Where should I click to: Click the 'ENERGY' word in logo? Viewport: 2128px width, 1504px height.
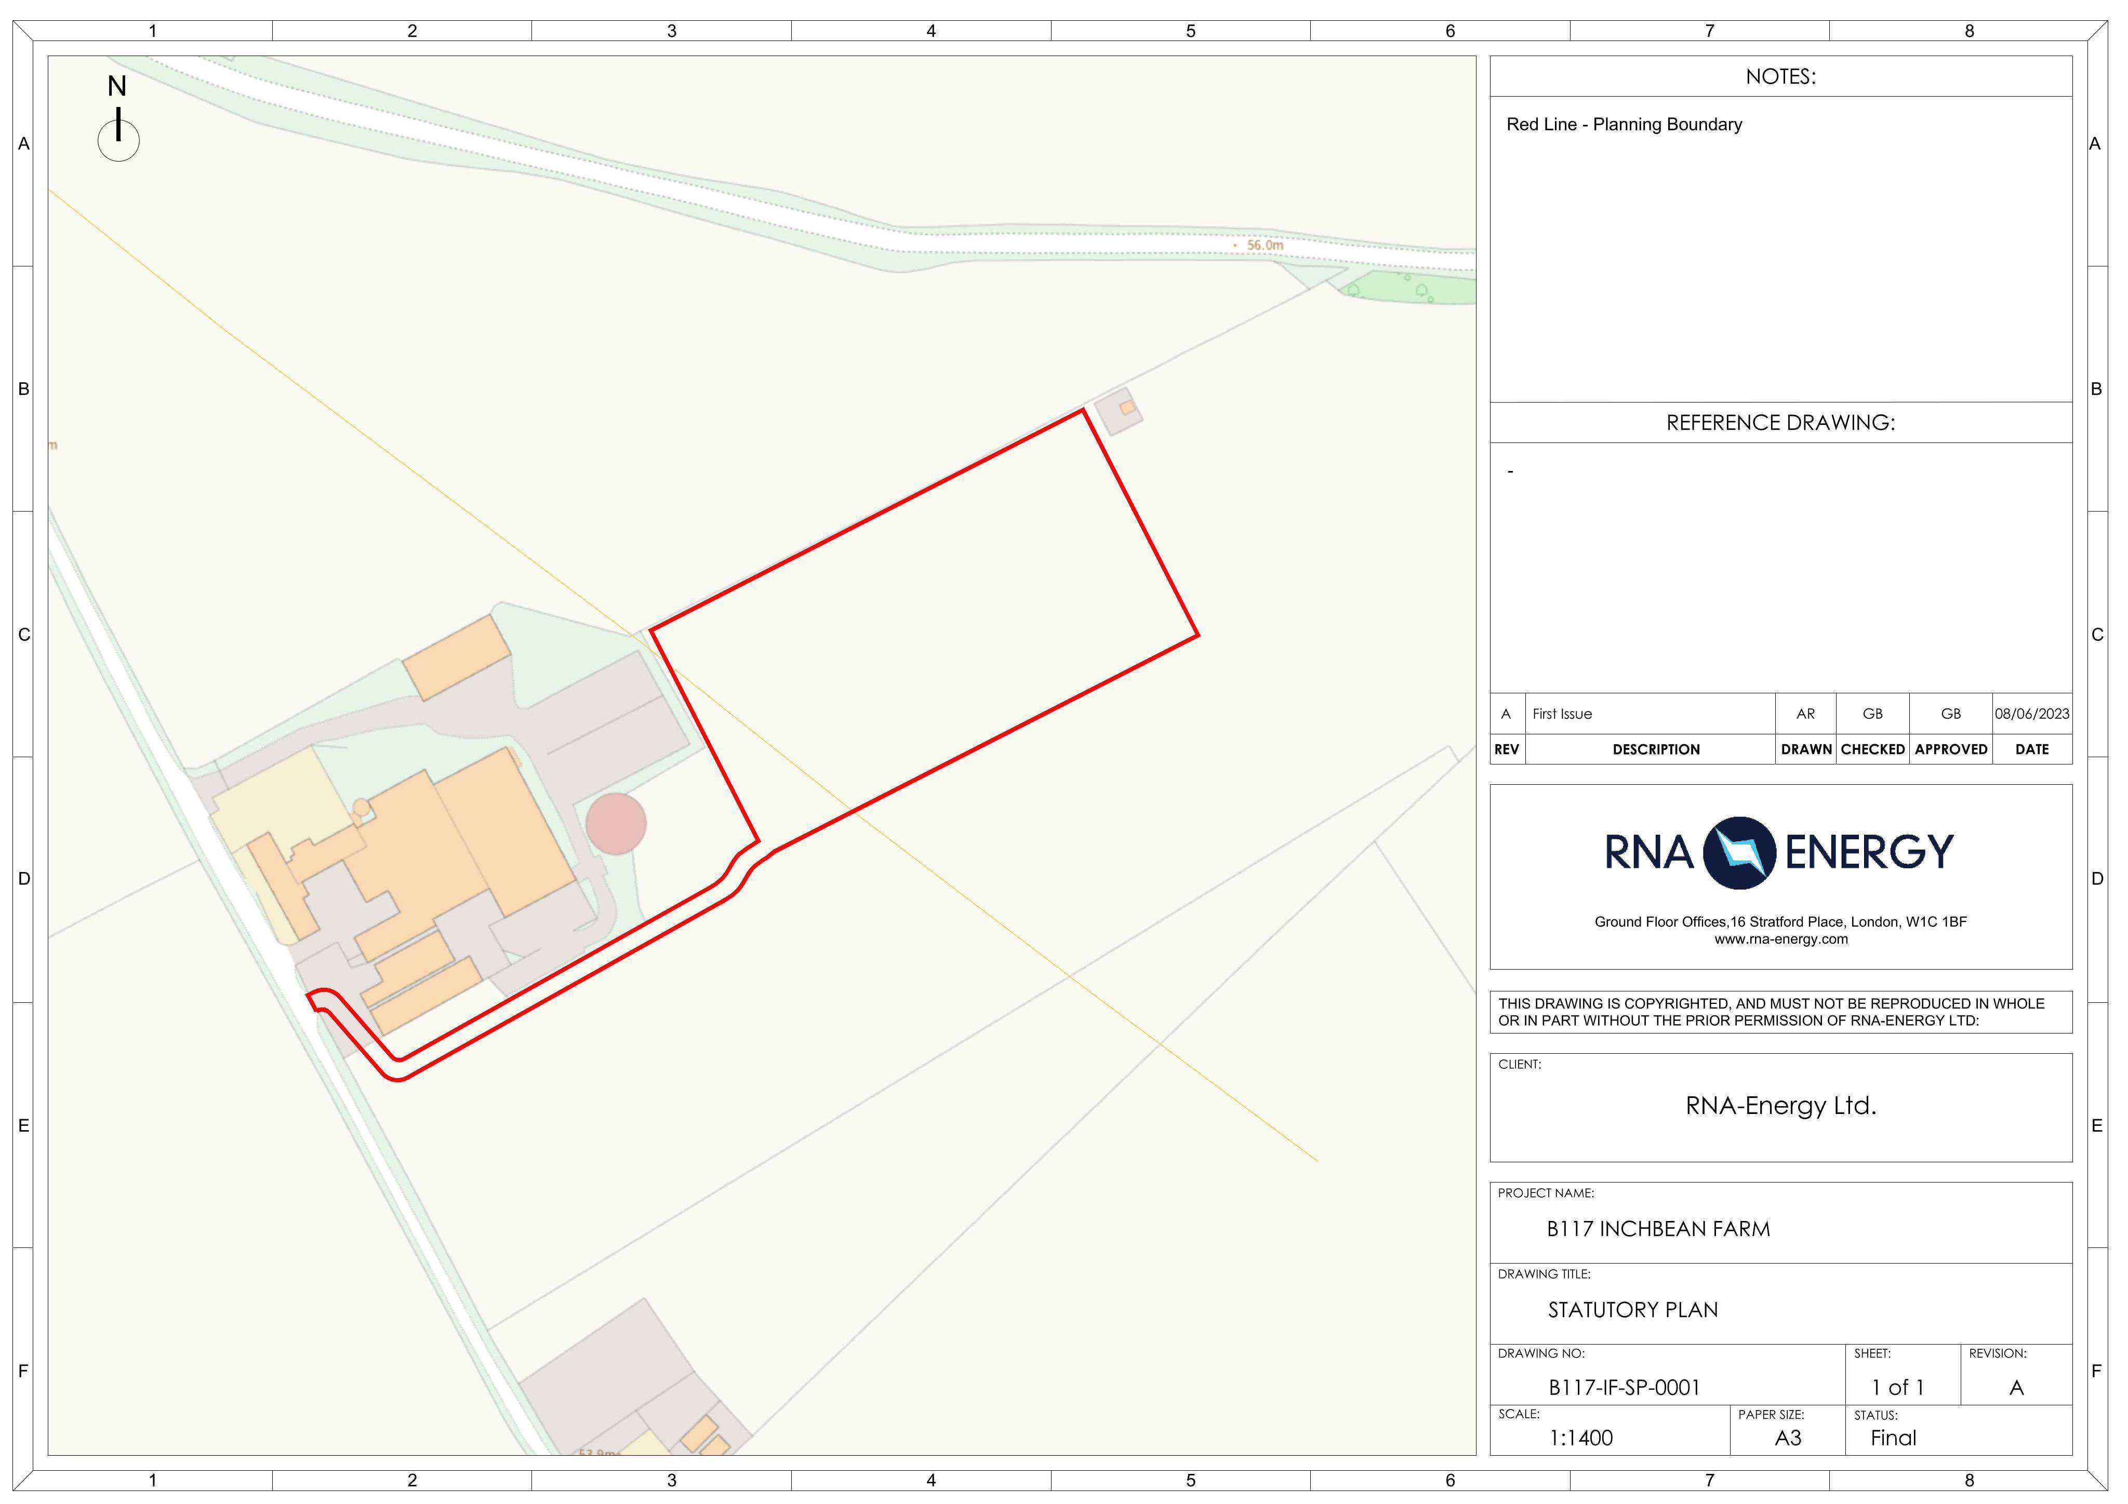click(1869, 853)
